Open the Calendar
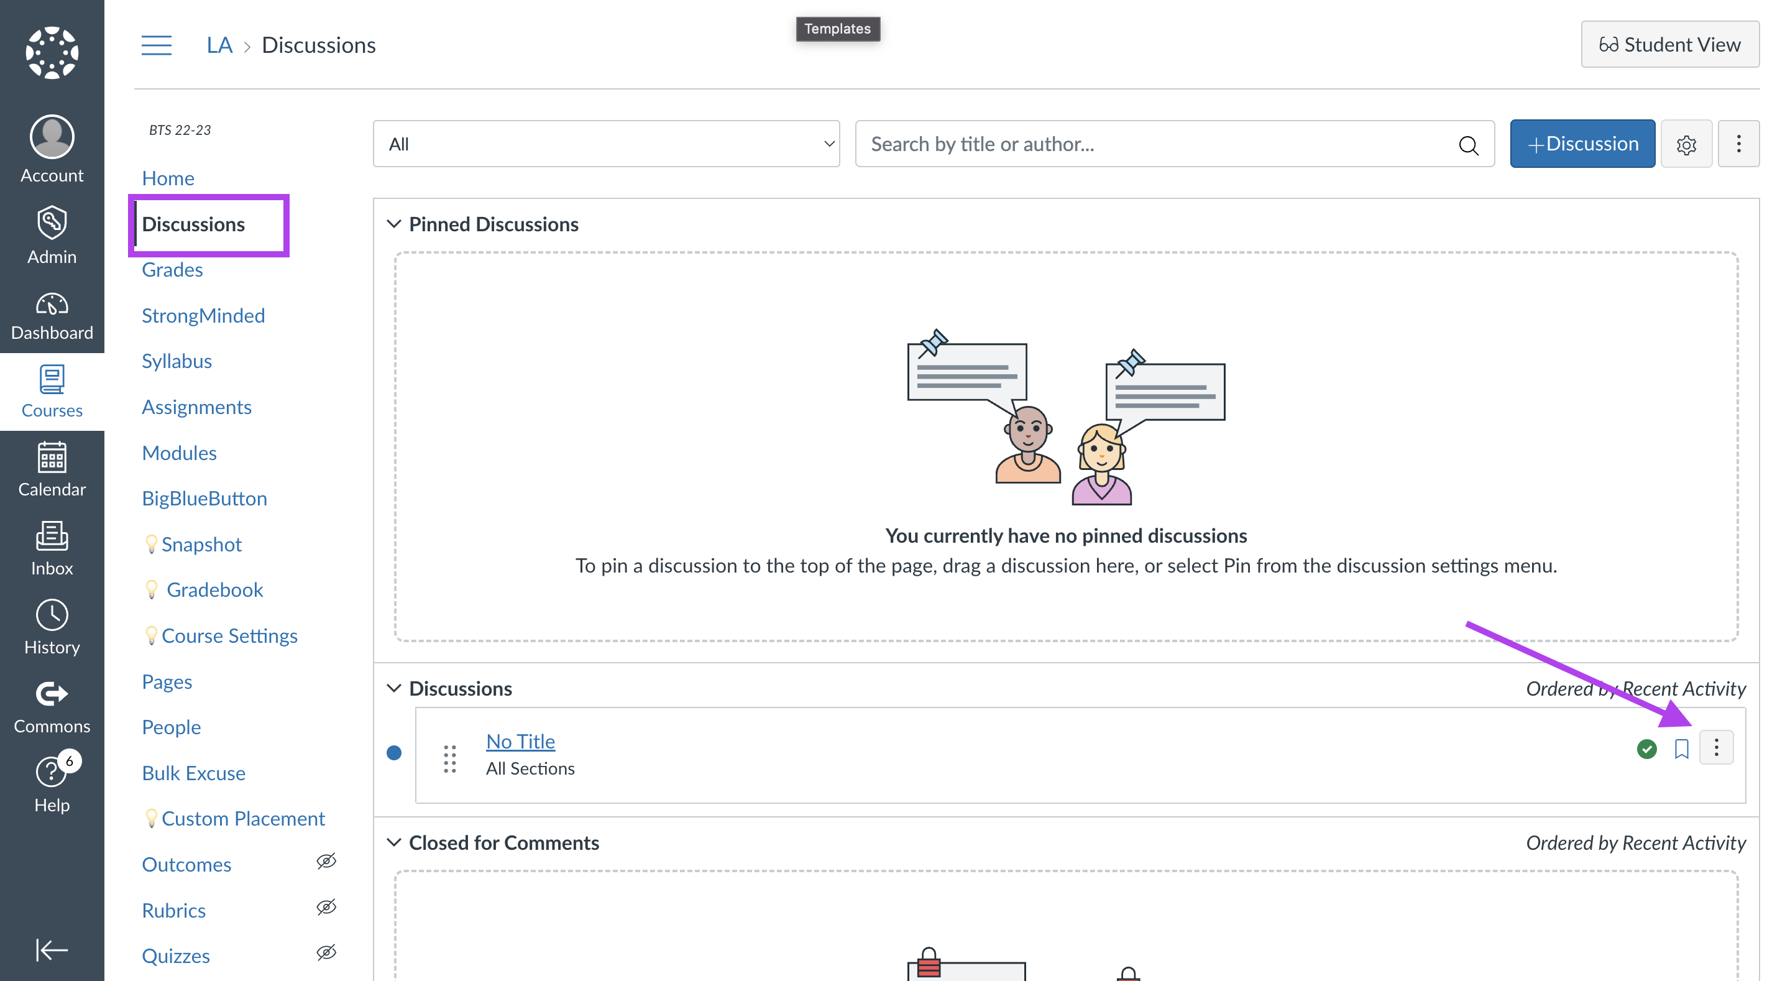The height and width of the screenshot is (981, 1790). (52, 470)
